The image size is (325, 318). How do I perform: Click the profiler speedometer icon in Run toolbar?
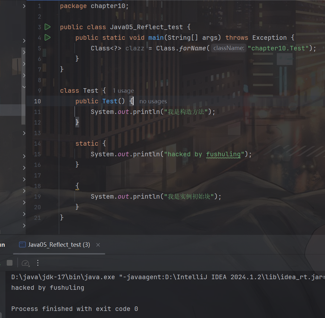click(25, 263)
